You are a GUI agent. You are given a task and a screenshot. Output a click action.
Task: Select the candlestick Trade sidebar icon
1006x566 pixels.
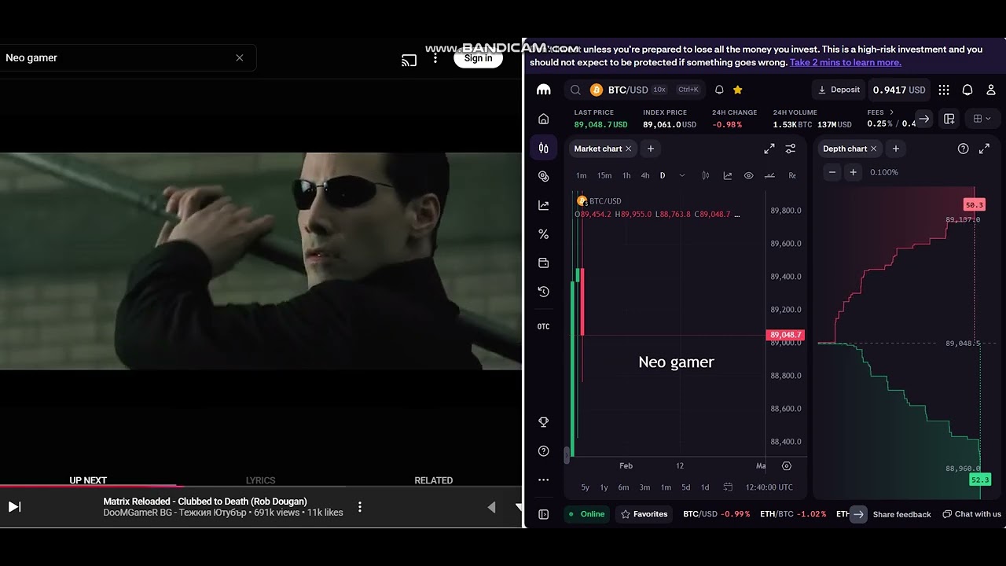pos(543,148)
